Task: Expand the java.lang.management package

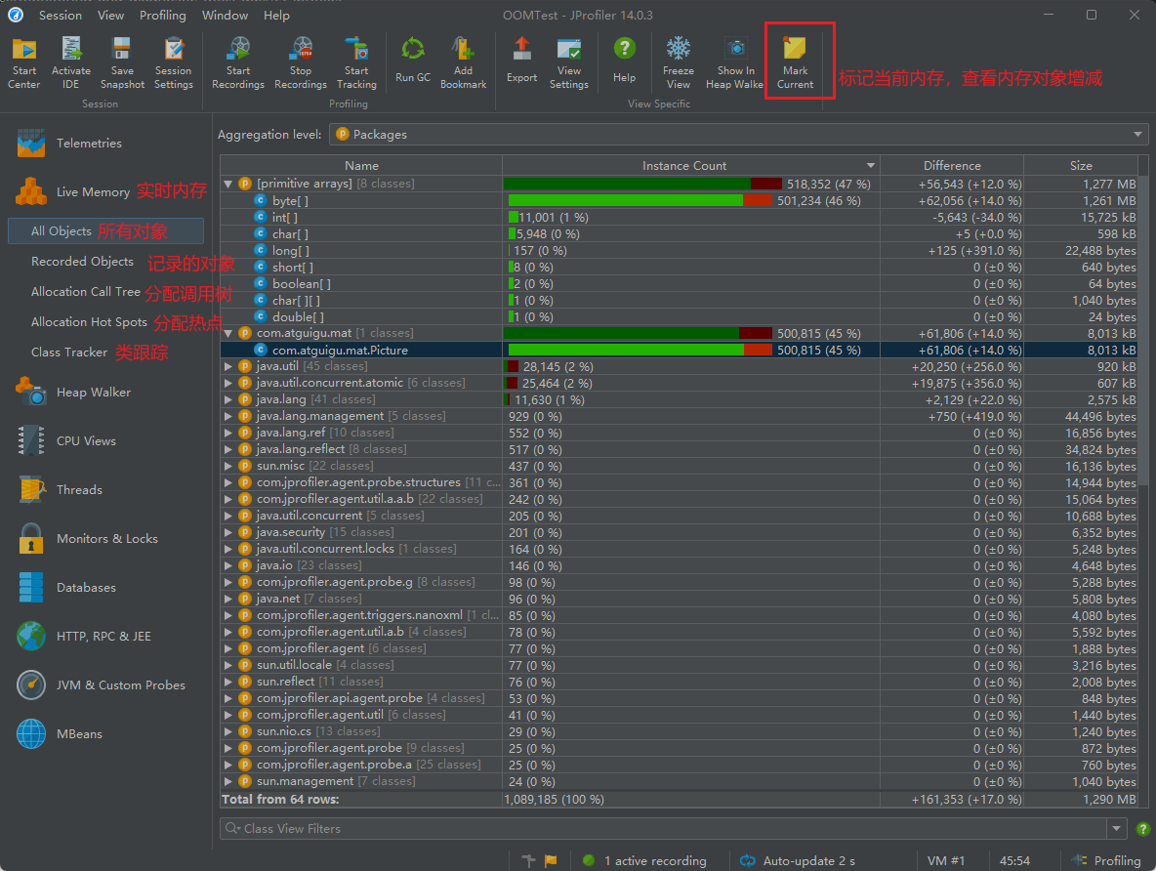Action: click(x=228, y=416)
